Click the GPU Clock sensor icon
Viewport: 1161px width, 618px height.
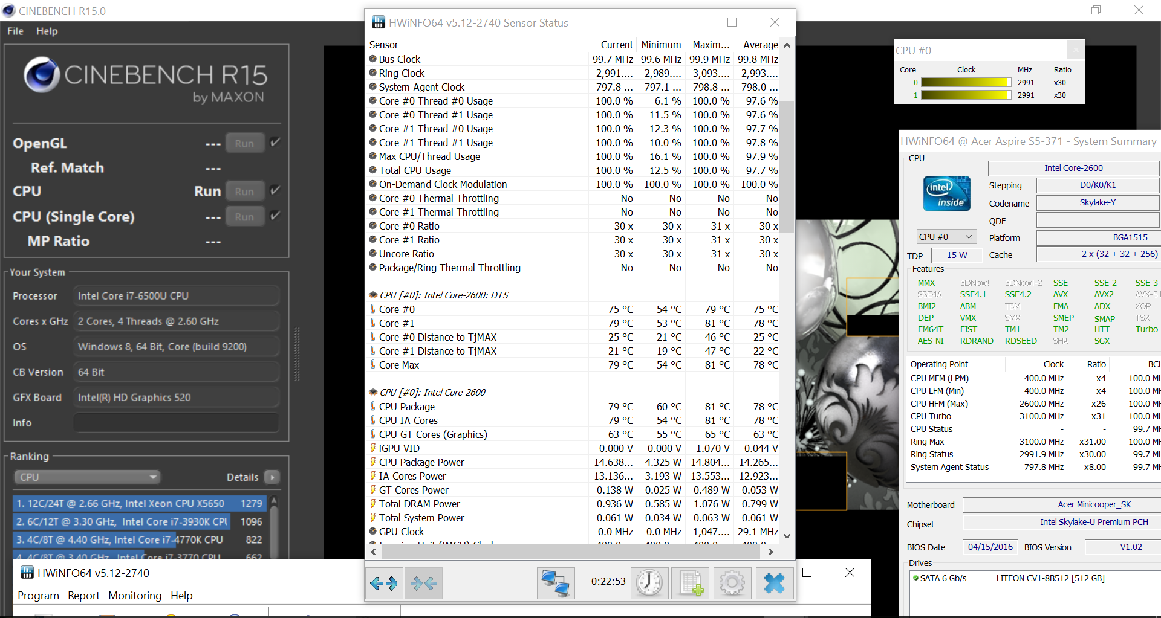point(373,531)
